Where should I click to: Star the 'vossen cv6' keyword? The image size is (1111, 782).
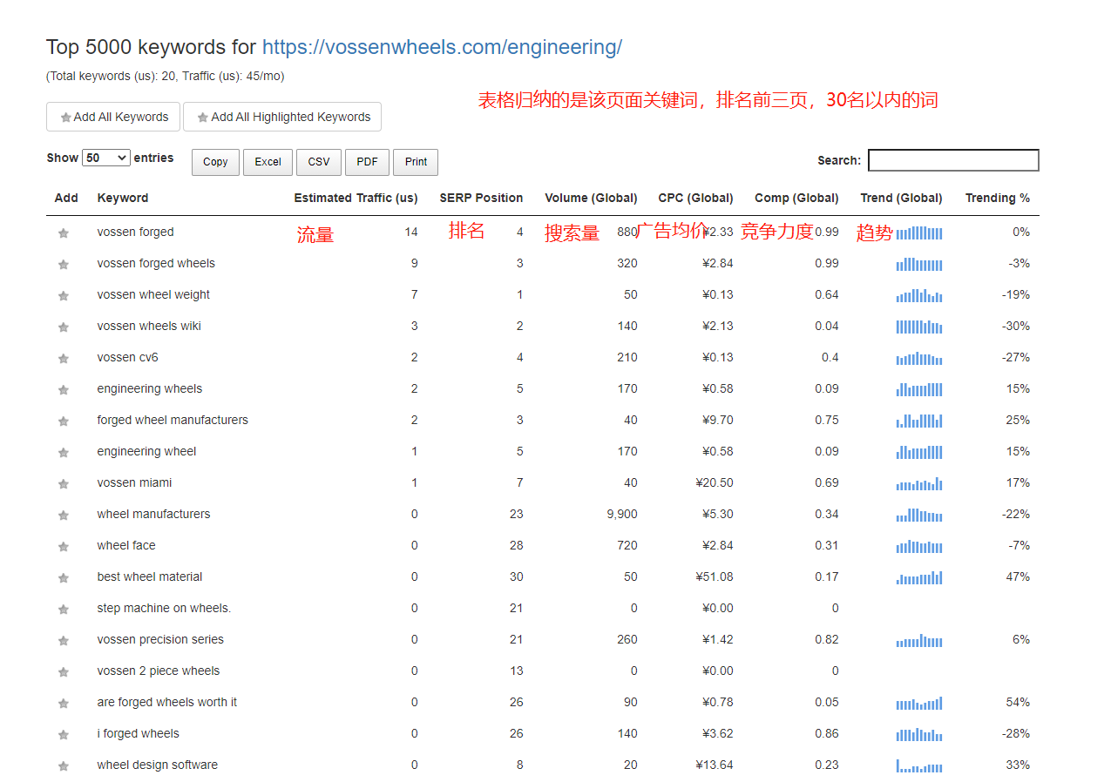pyautogui.click(x=64, y=359)
